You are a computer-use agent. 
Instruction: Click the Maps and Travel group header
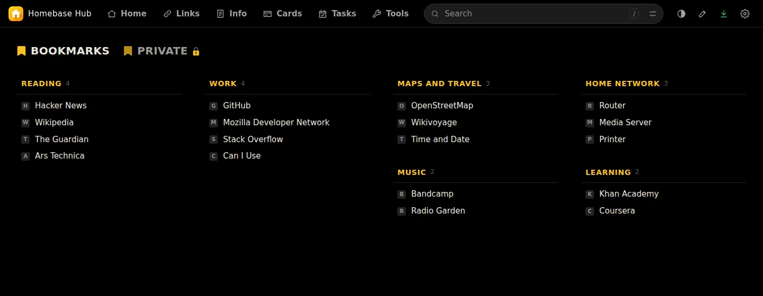[x=439, y=84]
